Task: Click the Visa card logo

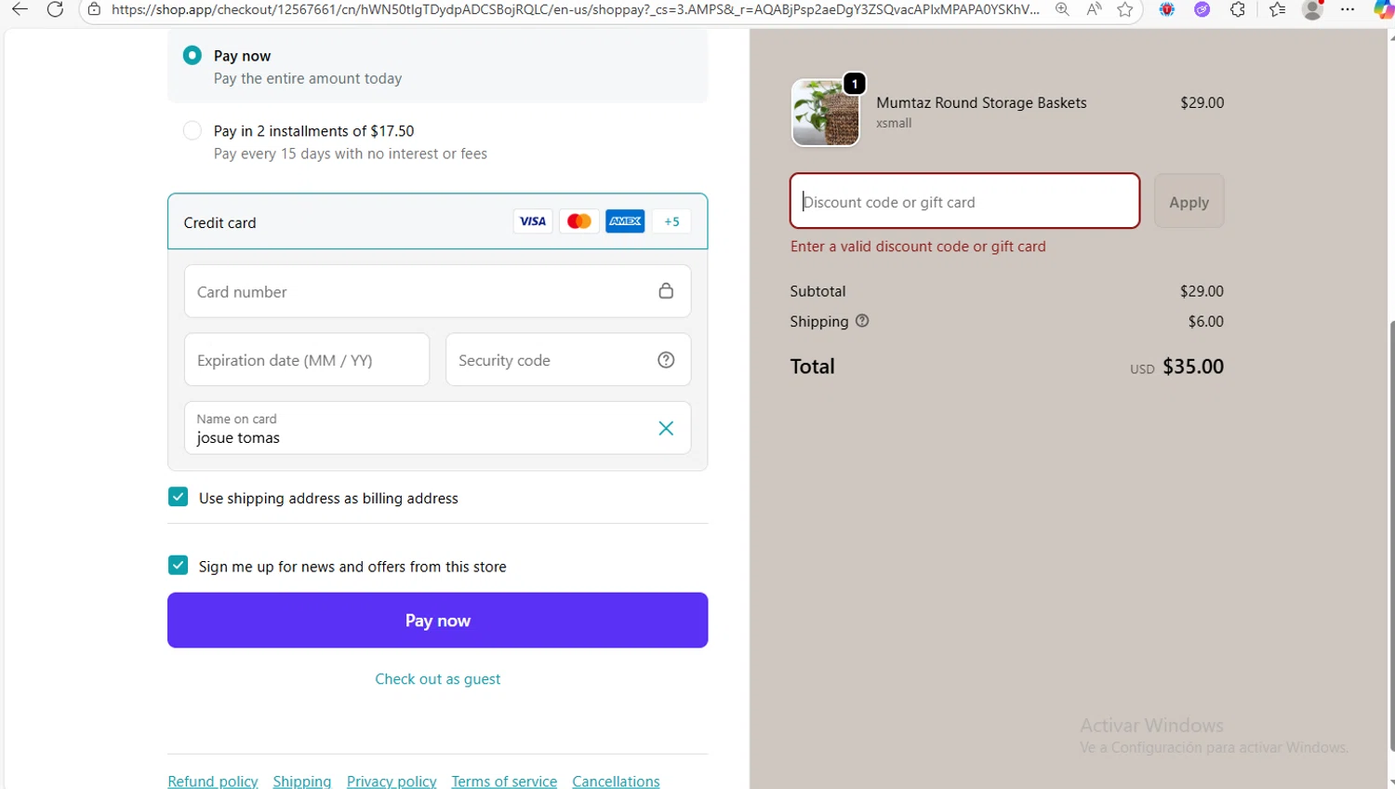Action: click(x=533, y=221)
